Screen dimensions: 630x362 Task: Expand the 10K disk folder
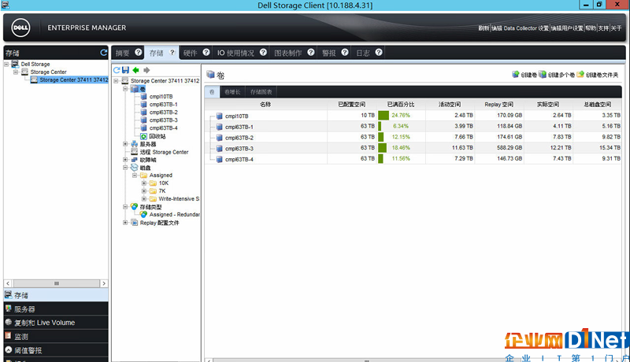pos(144,183)
